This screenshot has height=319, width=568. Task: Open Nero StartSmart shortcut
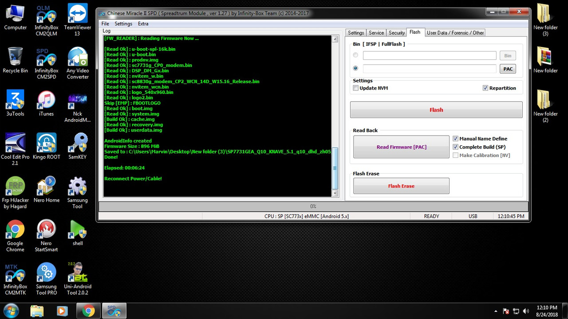tap(46, 236)
